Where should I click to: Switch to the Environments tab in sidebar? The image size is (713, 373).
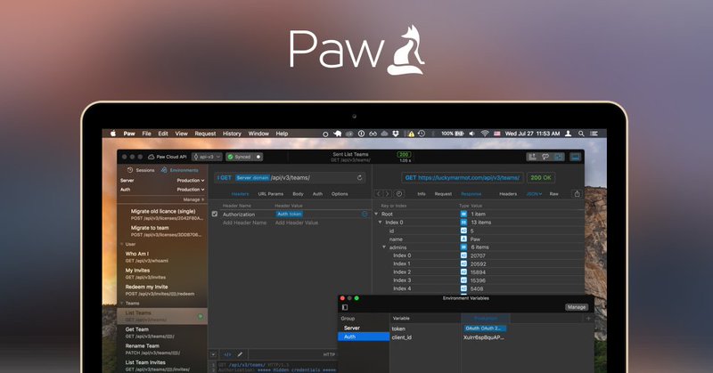180,170
